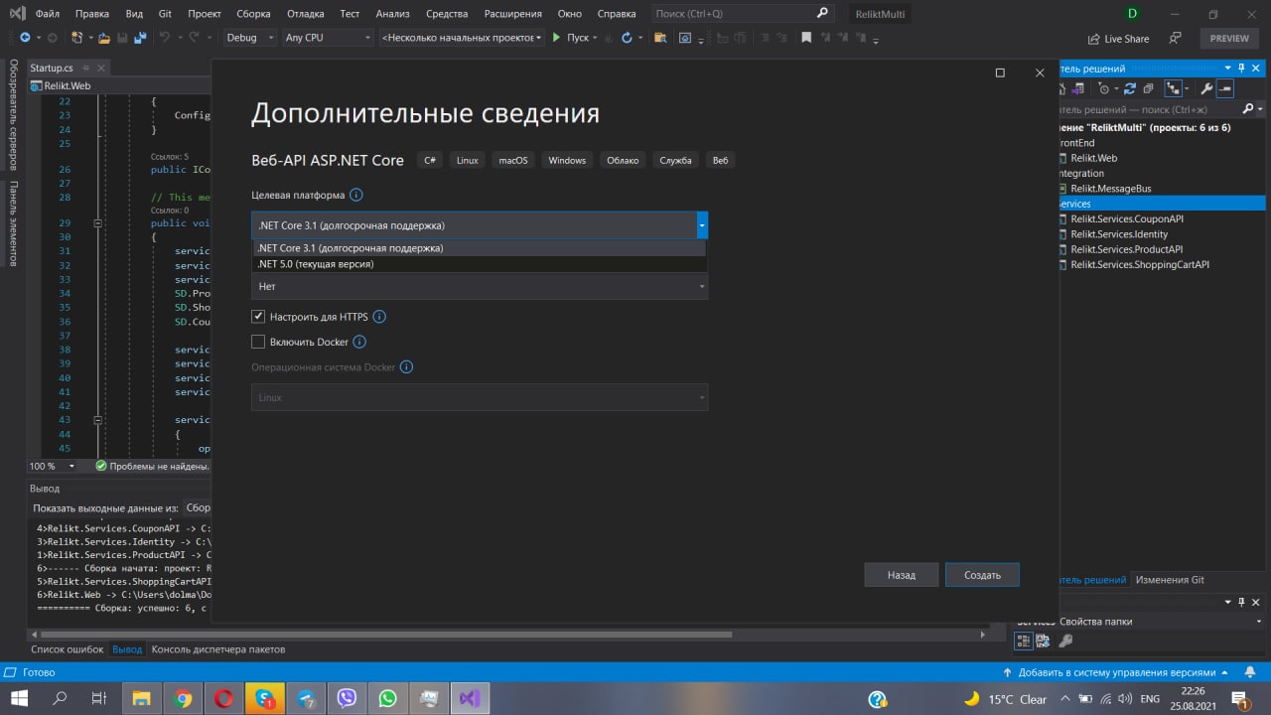
Task: Collapse the Целевая платформа combo box arrow
Action: [x=702, y=225]
